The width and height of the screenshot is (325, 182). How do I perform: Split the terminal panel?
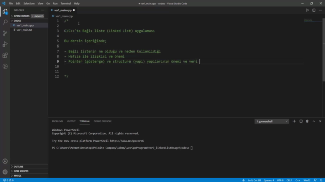click(x=301, y=121)
